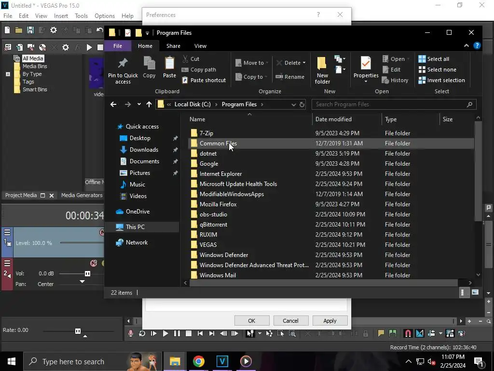Click the Undo arrow in VEGAS toolbar
This screenshot has width=494, height=371.
100,30
